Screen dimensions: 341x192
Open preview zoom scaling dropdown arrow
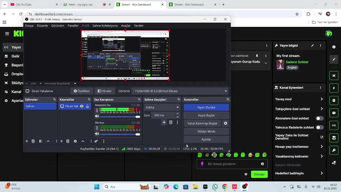[75, 83]
